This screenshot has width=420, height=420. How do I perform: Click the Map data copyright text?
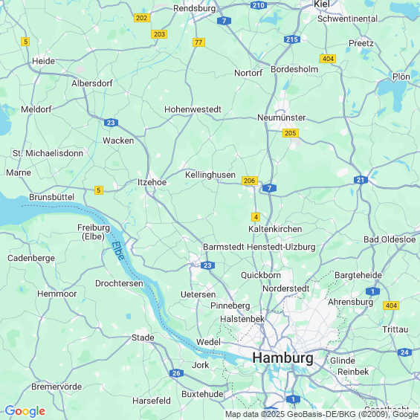click(322, 414)
